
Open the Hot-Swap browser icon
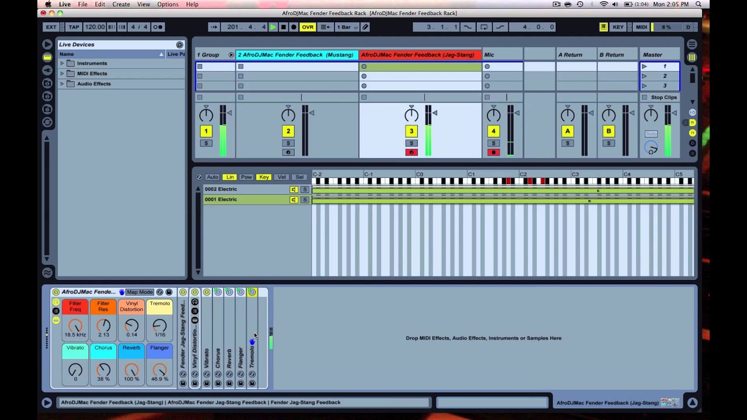click(x=47, y=122)
